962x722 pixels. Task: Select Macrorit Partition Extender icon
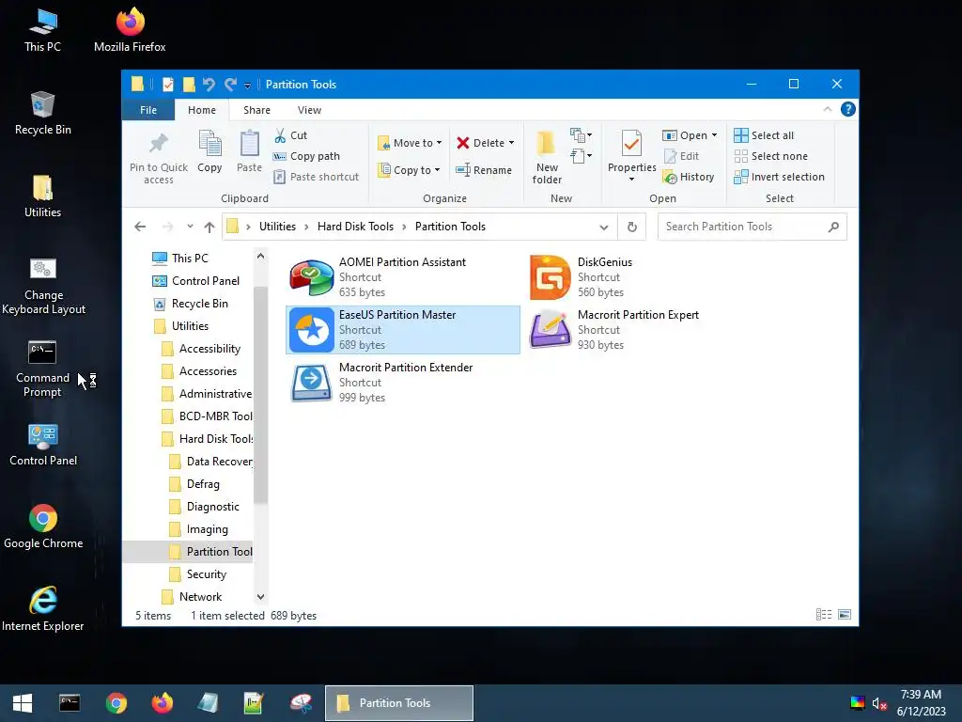[311, 383]
